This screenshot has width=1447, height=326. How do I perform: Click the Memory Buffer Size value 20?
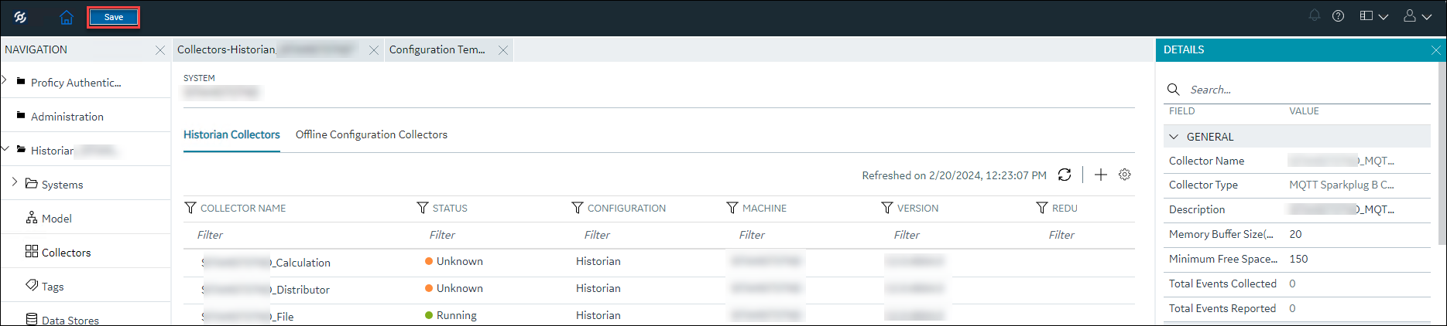pos(1295,234)
